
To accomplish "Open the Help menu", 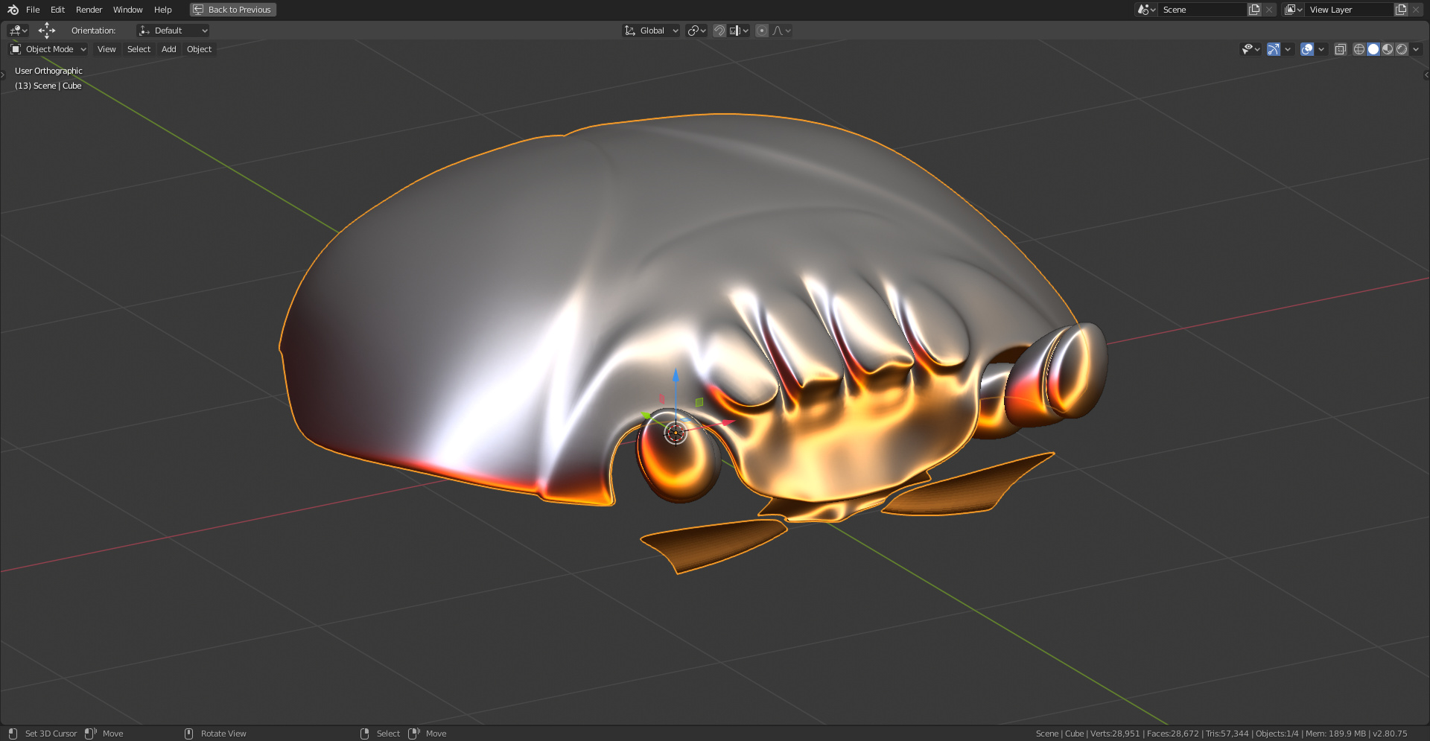I will point(162,10).
